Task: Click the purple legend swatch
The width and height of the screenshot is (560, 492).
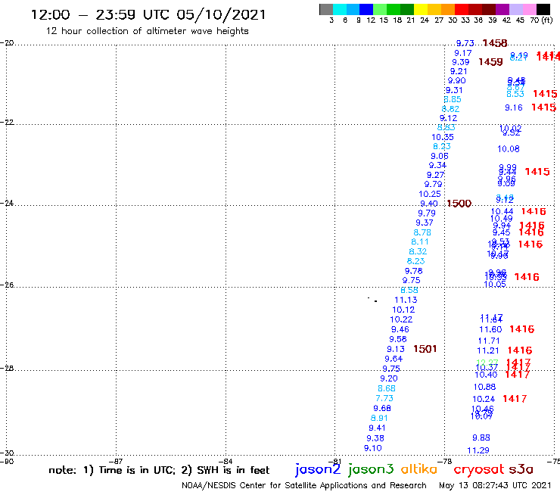Action: pos(502,9)
